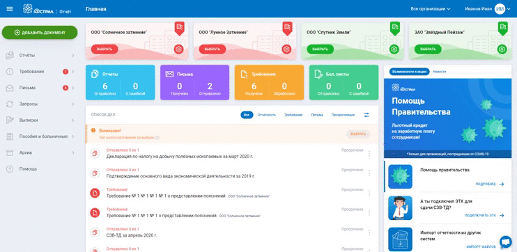Select the "Возможности и акции" tab
Image resolution: width=517 pixels, height=252 pixels.
[x=409, y=72]
